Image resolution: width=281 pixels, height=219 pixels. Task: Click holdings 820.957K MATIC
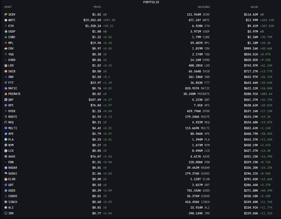(x=197, y=88)
